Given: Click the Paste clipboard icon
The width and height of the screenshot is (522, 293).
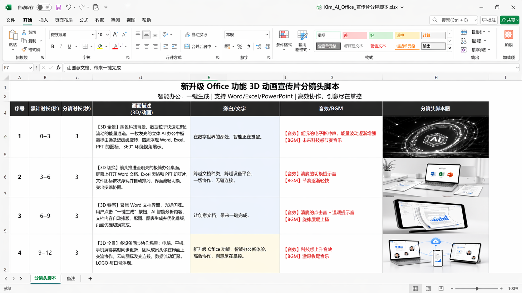Looking at the screenshot, I should pos(13,35).
